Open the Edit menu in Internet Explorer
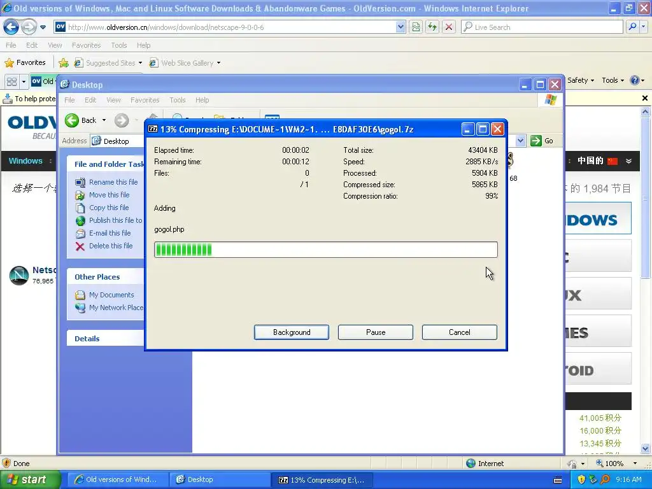 click(x=32, y=45)
